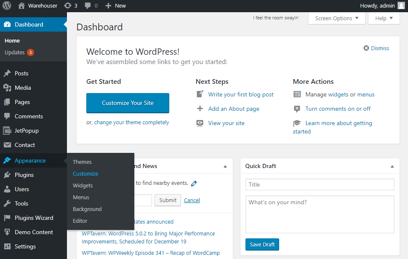Open the Write your first blog post link
The image size is (408, 259).
click(x=241, y=94)
